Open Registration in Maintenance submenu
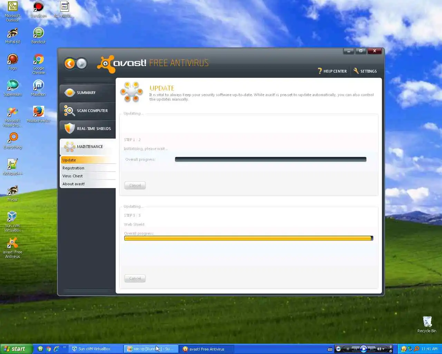The width and height of the screenshot is (442, 354). point(88,168)
